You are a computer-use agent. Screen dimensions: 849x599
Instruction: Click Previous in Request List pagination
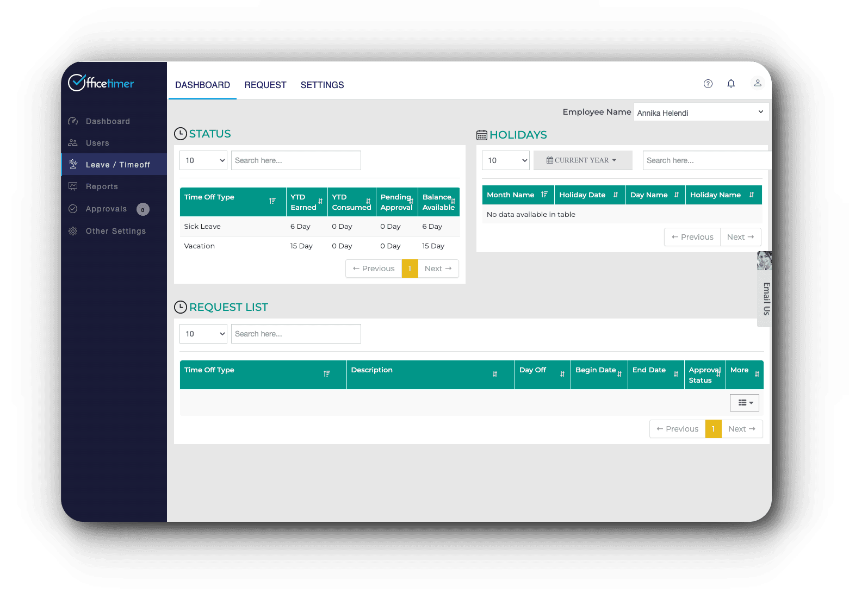pos(677,429)
